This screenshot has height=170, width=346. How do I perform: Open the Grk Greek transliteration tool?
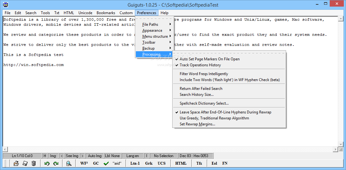coord(149,164)
